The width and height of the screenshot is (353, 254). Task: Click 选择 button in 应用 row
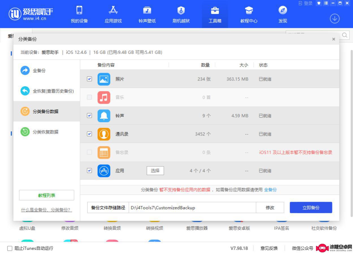tap(155, 171)
